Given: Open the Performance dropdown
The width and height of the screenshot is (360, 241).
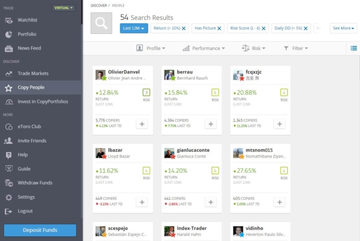Looking at the screenshot, I should tap(204, 48).
